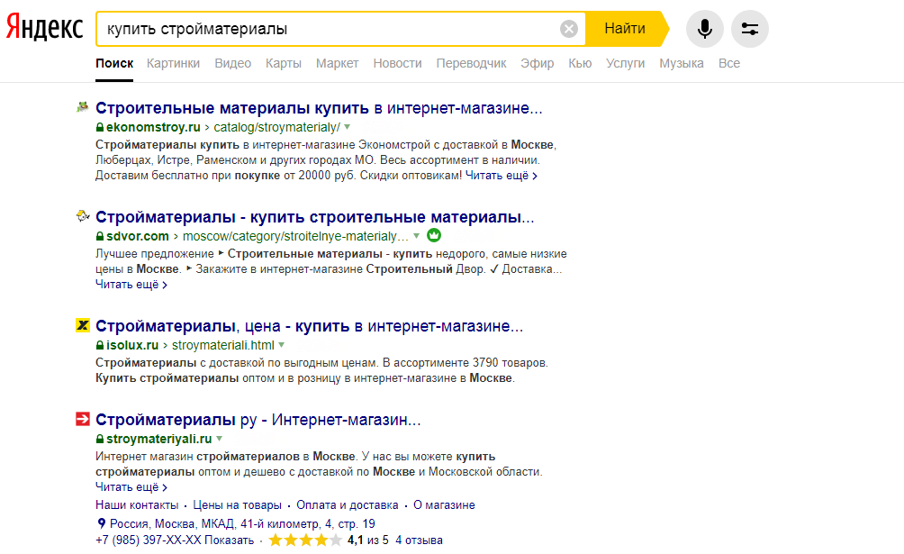Open the Новости tab

[x=397, y=63]
